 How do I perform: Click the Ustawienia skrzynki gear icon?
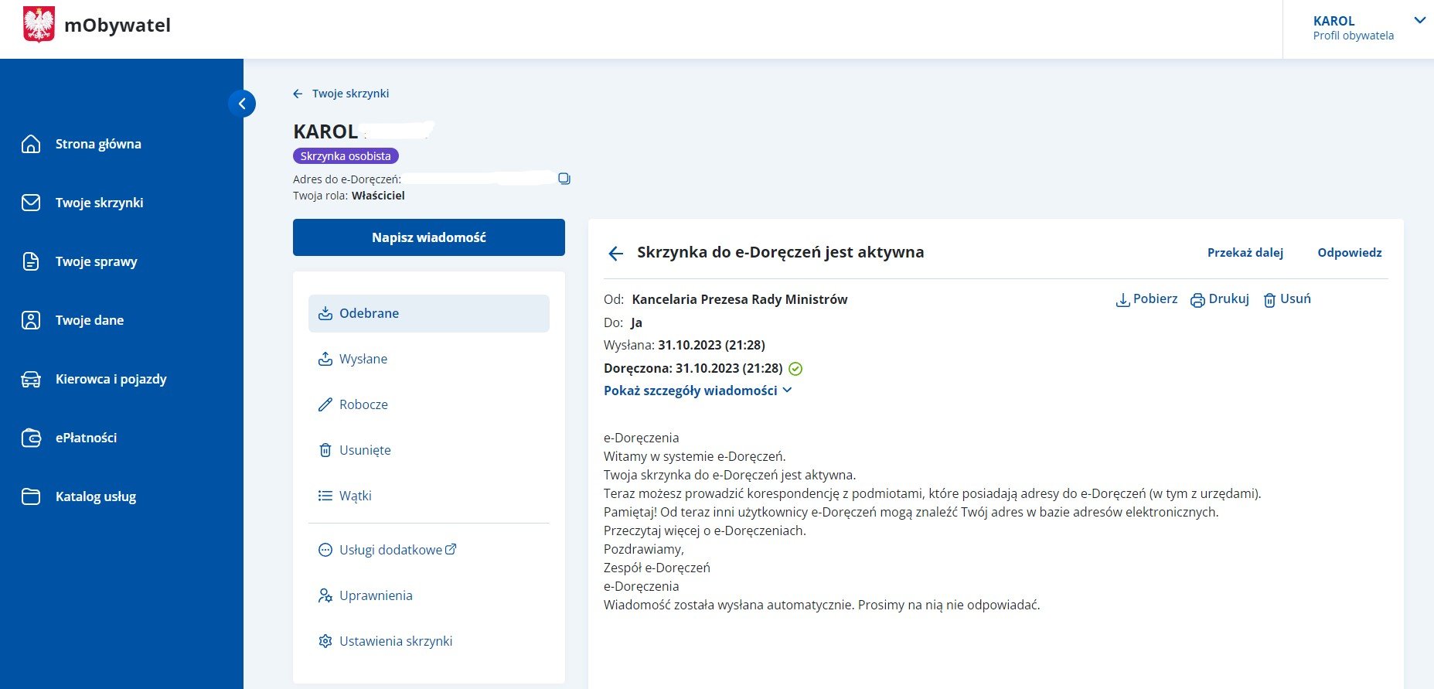(x=325, y=641)
